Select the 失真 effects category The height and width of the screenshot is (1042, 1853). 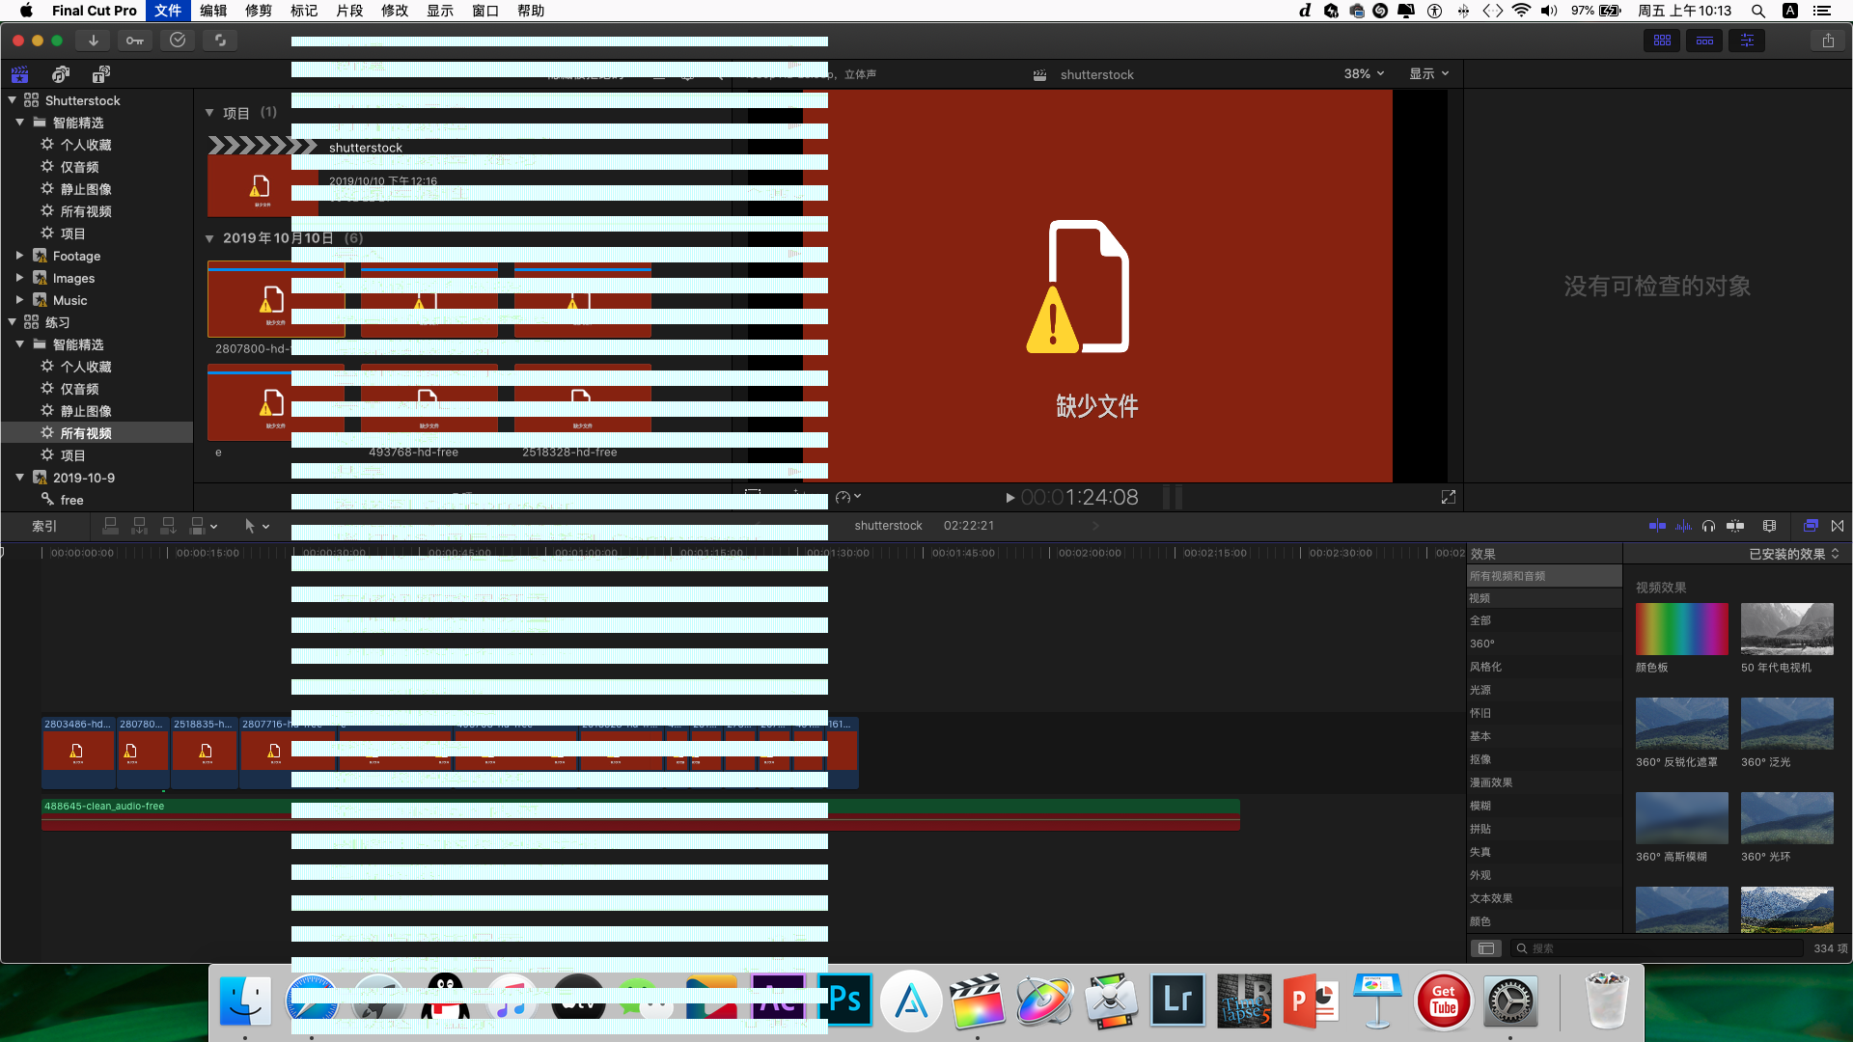[x=1480, y=852]
